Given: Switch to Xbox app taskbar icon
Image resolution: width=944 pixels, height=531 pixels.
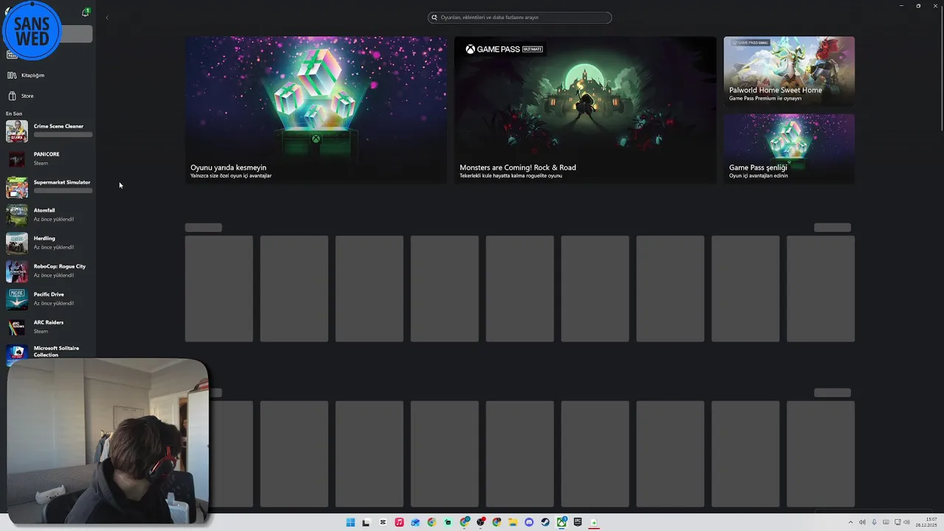Looking at the screenshot, I should point(561,522).
